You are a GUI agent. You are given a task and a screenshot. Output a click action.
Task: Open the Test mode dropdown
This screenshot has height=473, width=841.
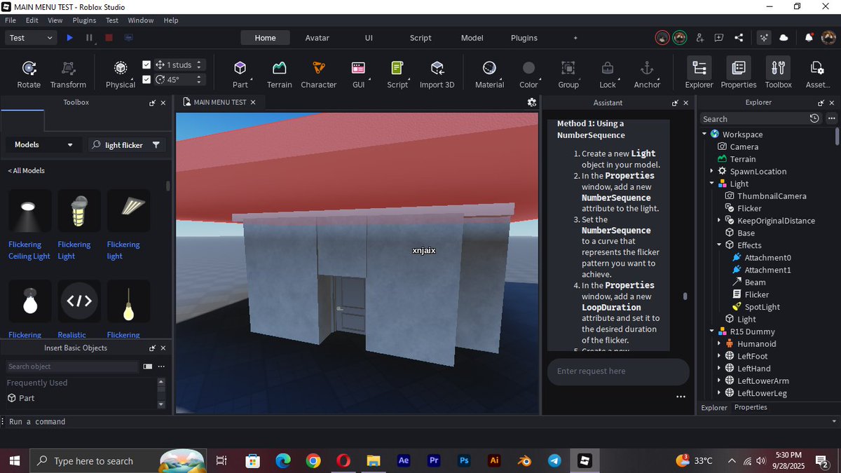click(31, 38)
